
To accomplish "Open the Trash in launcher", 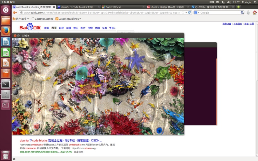I will pos(5,155).
